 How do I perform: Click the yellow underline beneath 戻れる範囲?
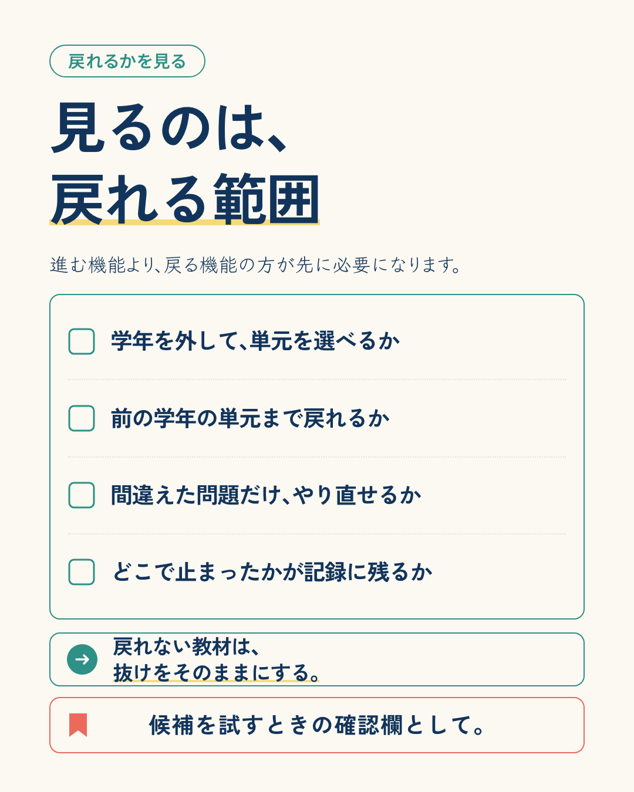(185, 222)
